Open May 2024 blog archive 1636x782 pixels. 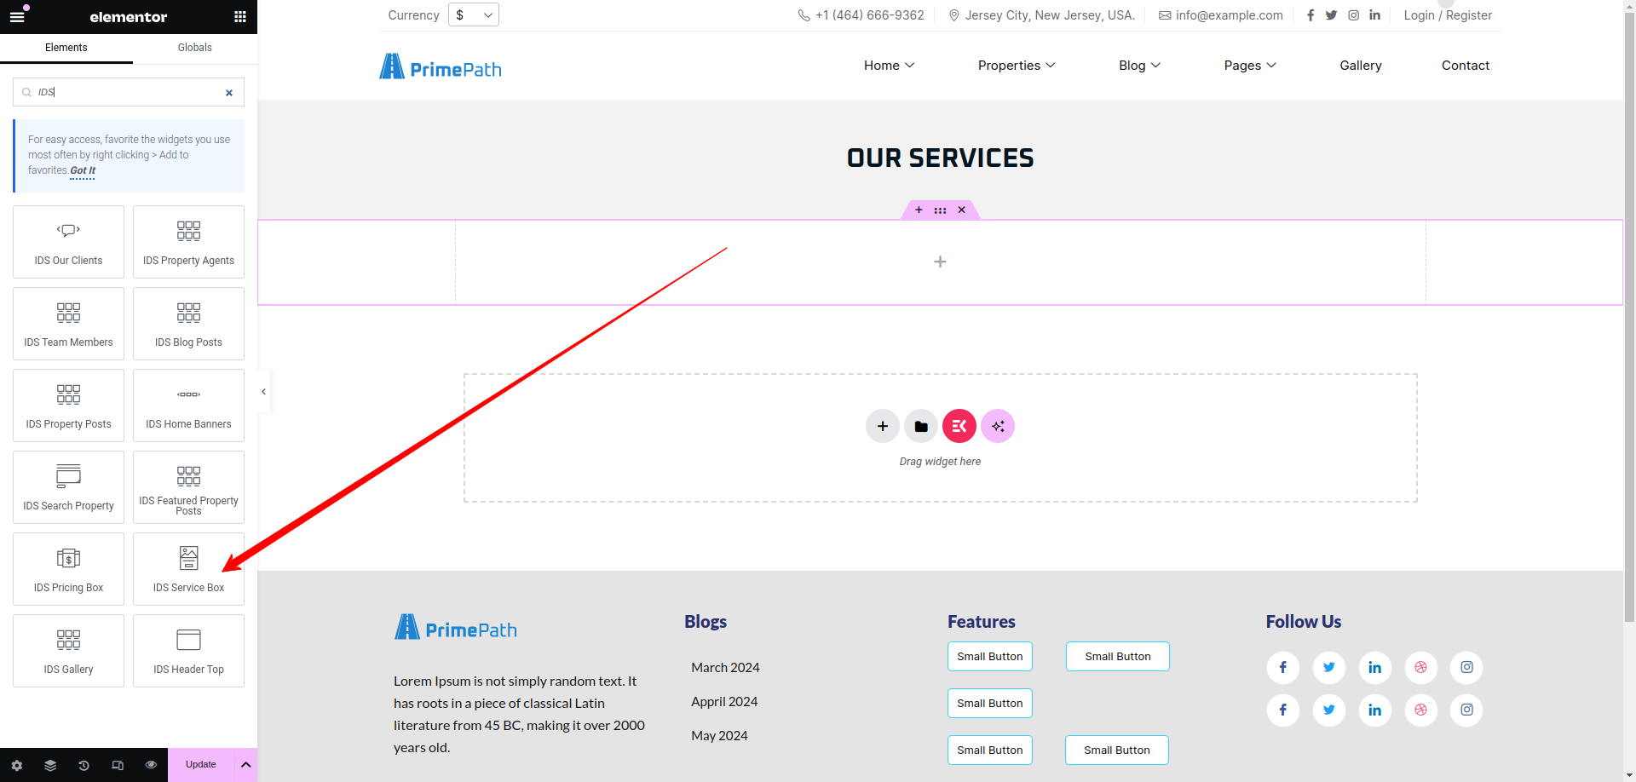[x=719, y=736]
